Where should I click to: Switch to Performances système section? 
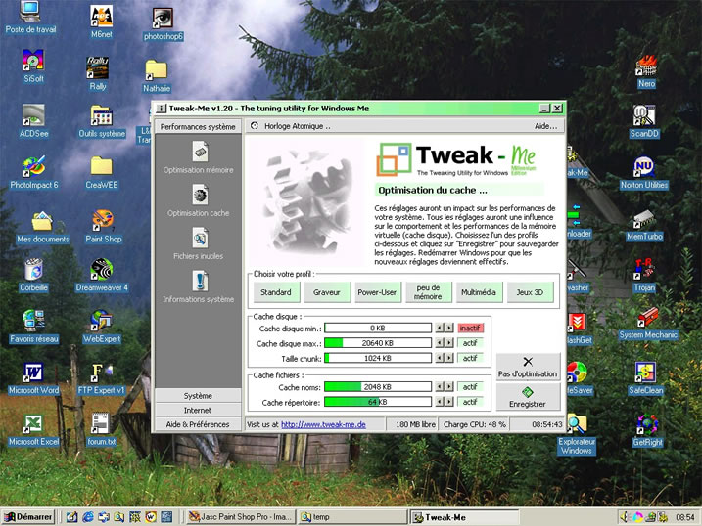pos(198,127)
